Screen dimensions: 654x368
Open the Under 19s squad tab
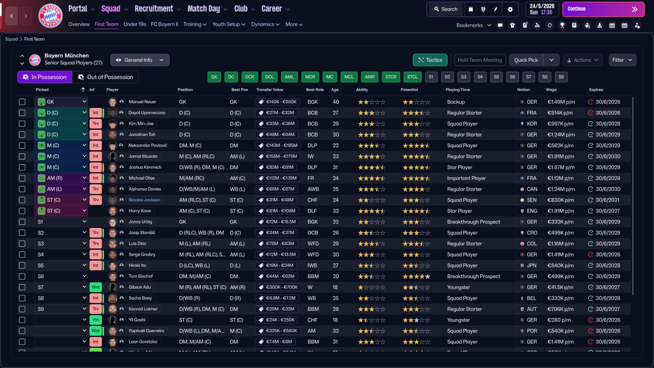point(135,25)
